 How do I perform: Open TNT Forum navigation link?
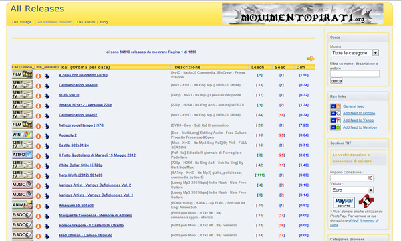click(x=86, y=22)
